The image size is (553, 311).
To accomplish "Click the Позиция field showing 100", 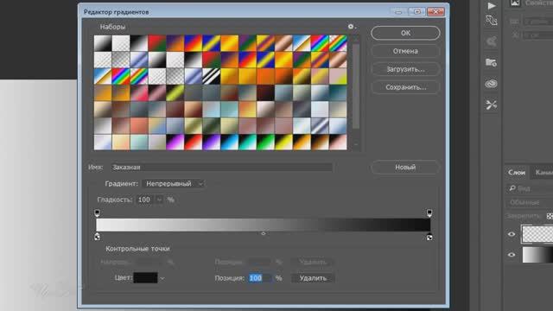I will coord(260,278).
